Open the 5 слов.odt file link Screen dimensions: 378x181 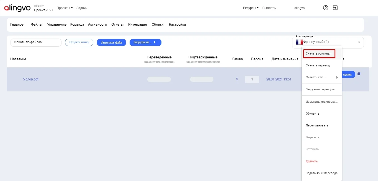[31, 79]
